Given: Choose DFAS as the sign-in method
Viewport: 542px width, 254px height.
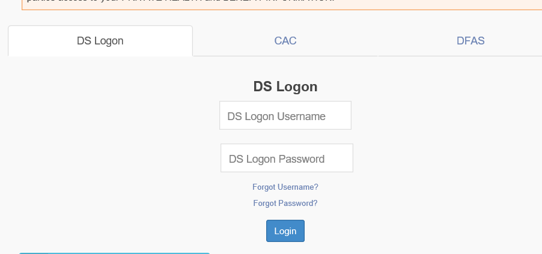Looking at the screenshot, I should coord(470,41).
